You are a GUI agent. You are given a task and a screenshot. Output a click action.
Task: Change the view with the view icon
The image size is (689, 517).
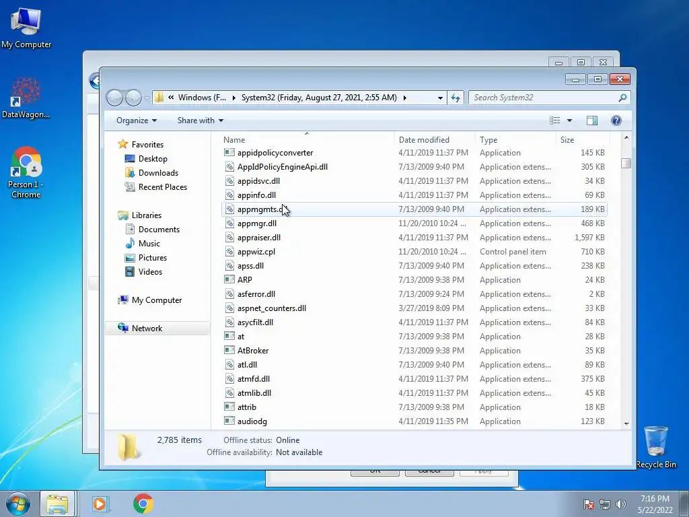(x=555, y=120)
